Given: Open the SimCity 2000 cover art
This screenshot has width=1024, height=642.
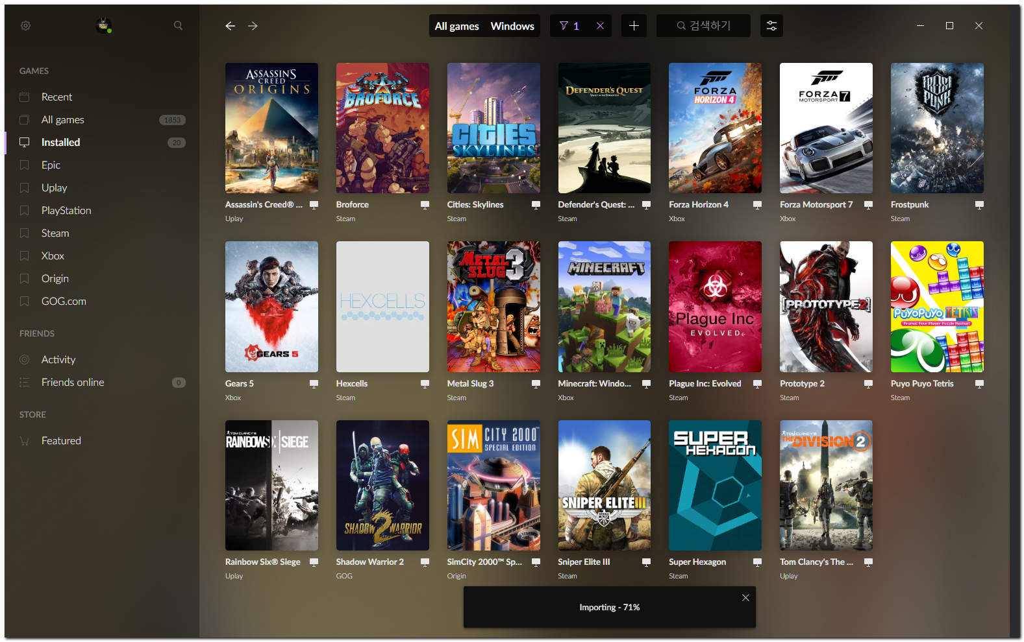Looking at the screenshot, I should 493,485.
